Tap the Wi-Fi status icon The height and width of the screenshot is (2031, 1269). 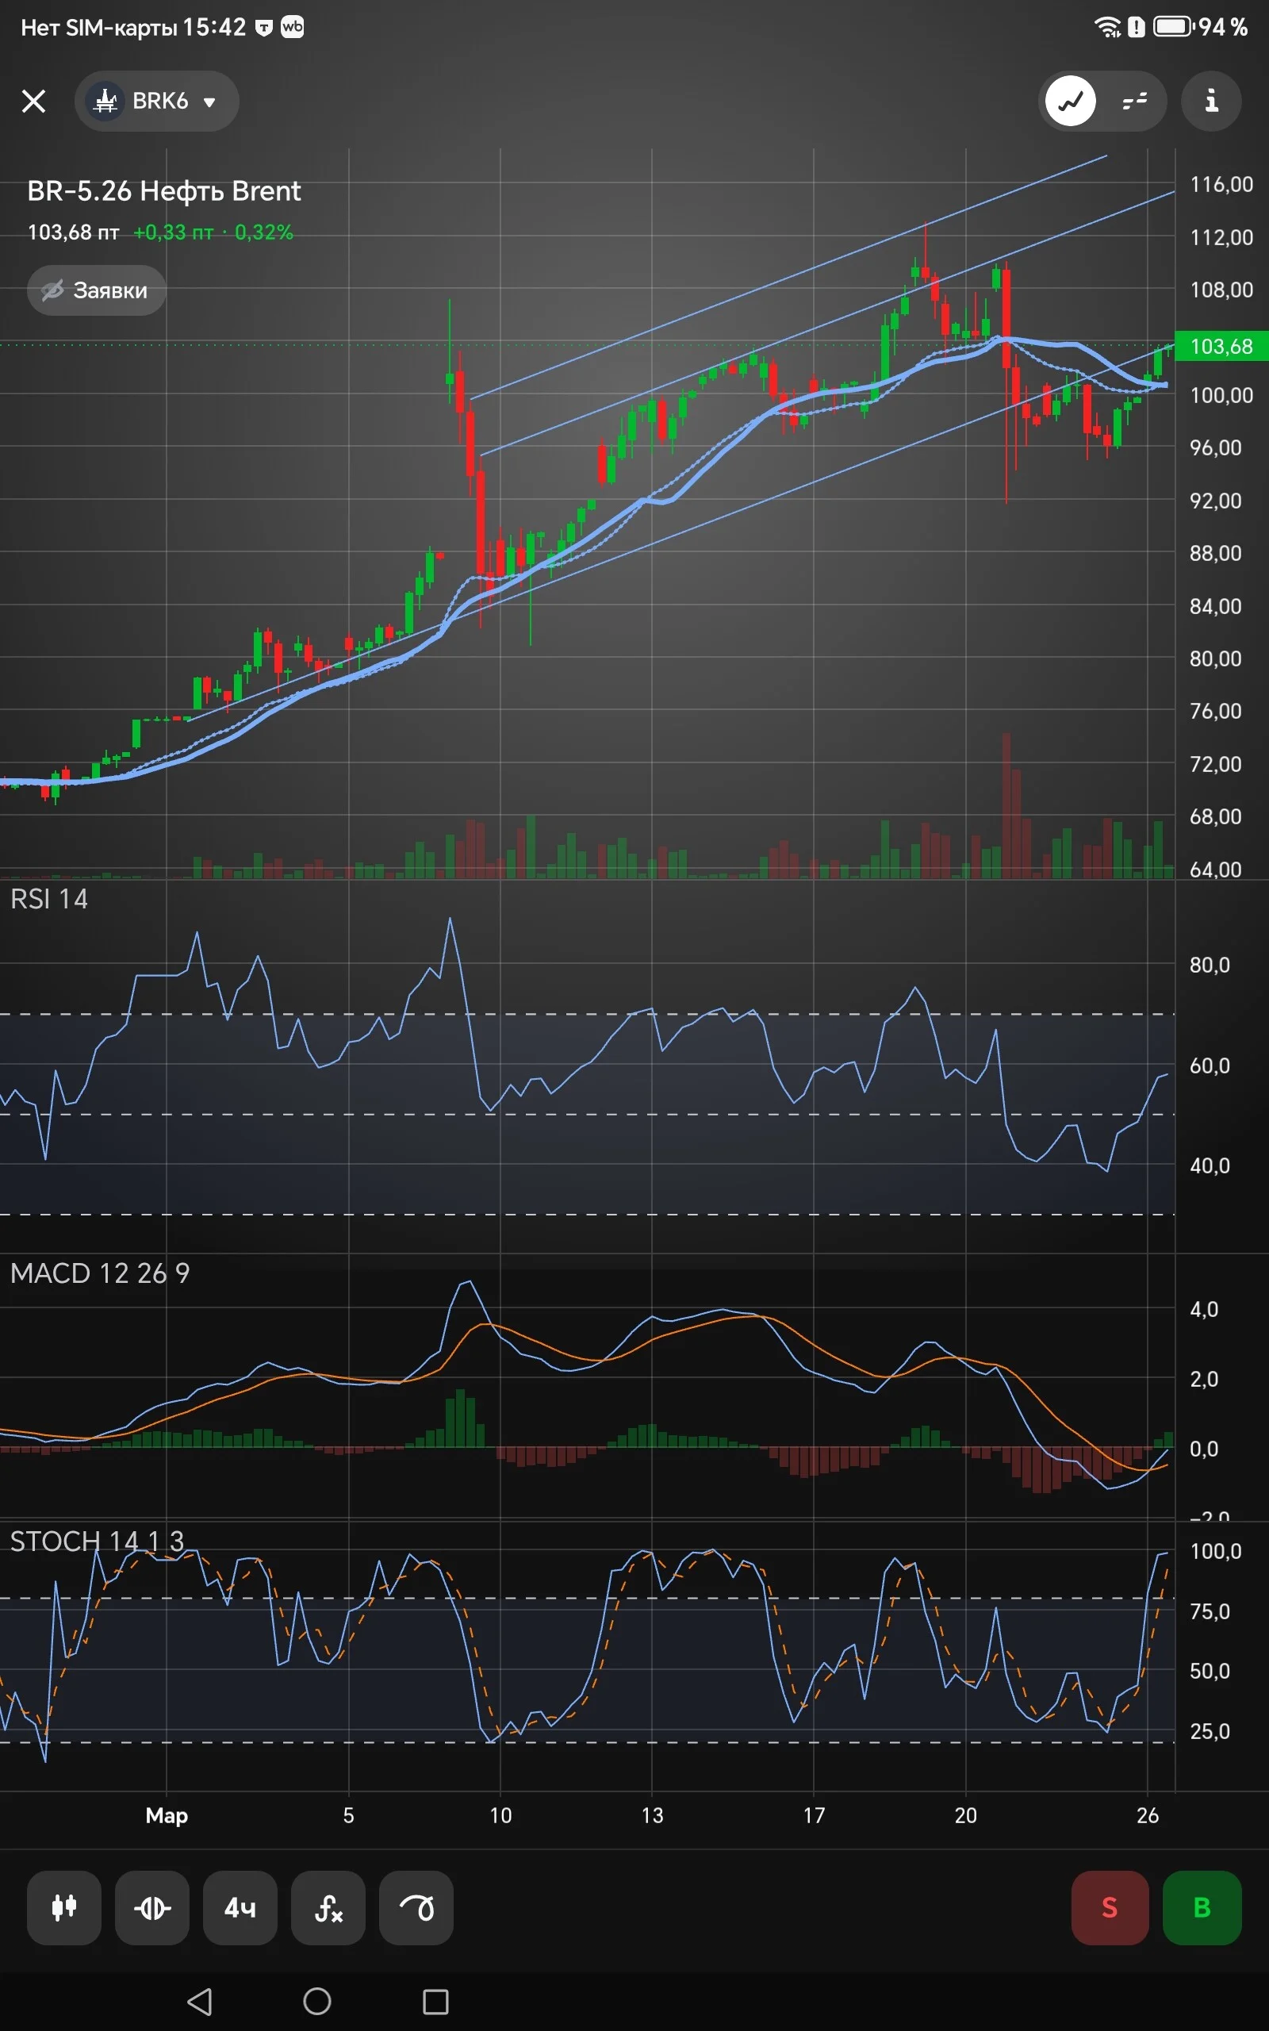pos(1107,28)
